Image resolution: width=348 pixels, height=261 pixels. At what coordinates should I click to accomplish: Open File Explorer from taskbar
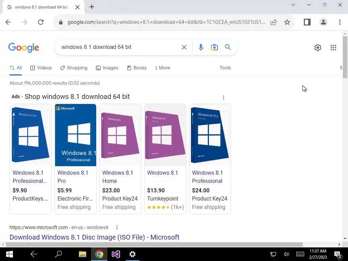click(x=82, y=254)
